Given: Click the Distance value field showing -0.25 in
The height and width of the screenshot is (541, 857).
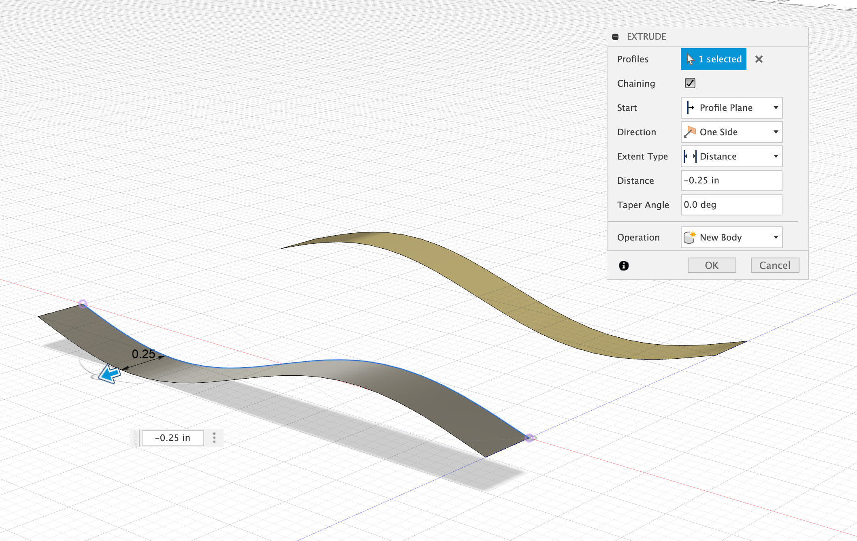Looking at the screenshot, I should coord(731,181).
